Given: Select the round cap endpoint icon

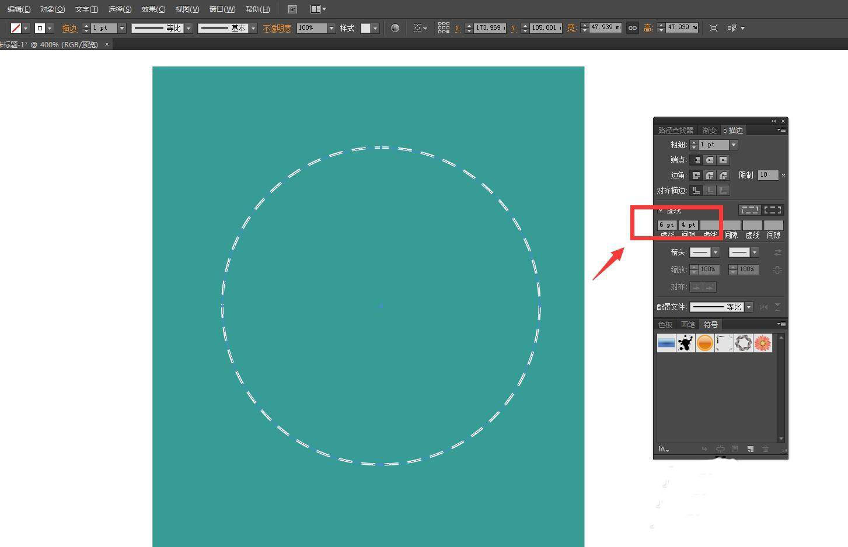Looking at the screenshot, I should tap(710, 160).
